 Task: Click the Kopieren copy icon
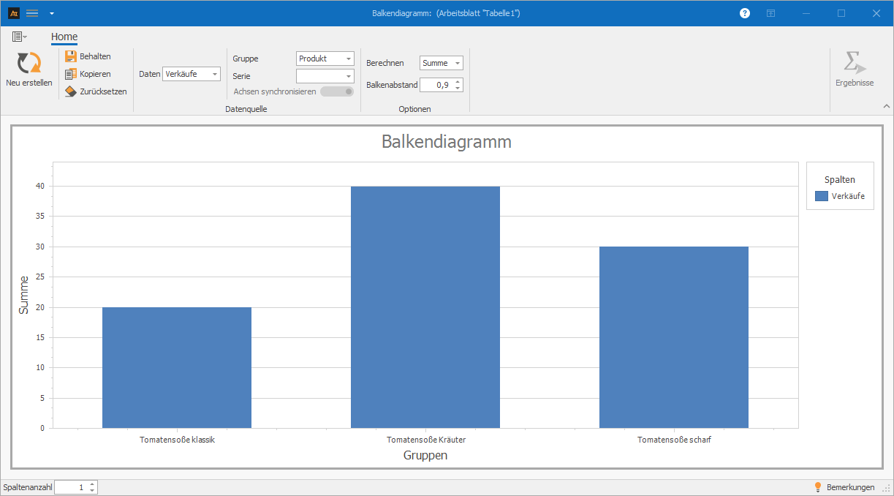pos(71,74)
